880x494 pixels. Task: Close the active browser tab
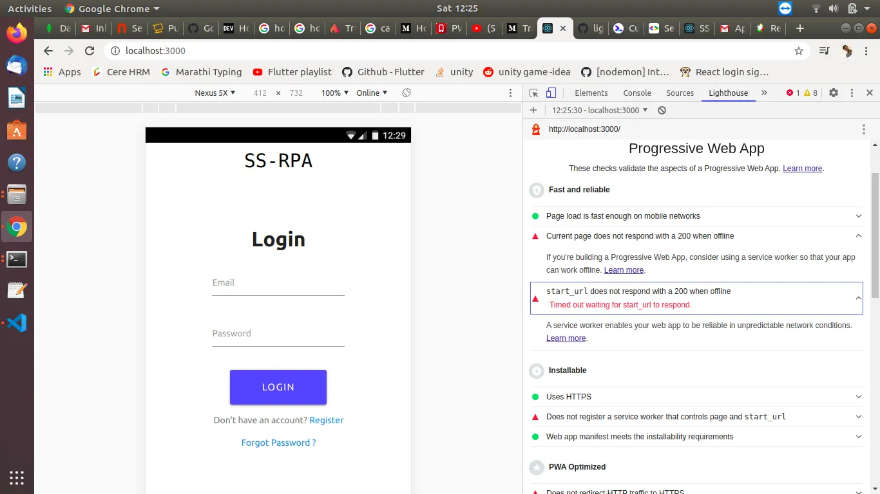[x=564, y=28]
